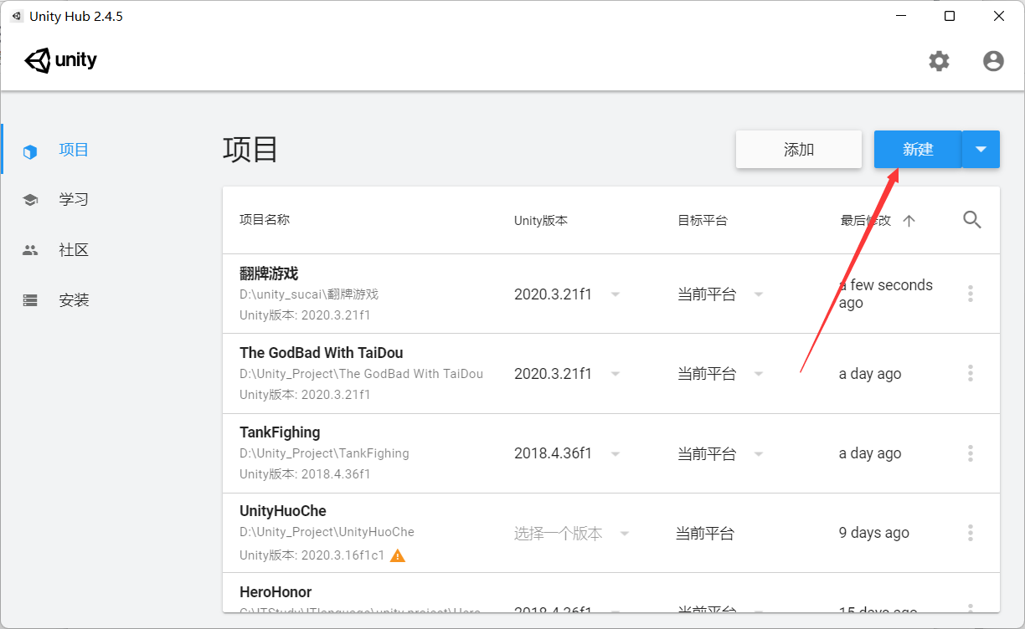Click the 新建 button
The image size is (1025, 629).
pos(918,150)
